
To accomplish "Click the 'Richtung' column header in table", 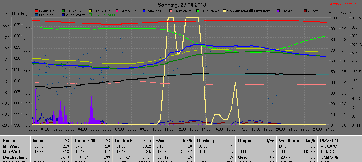I will click(206, 141).
